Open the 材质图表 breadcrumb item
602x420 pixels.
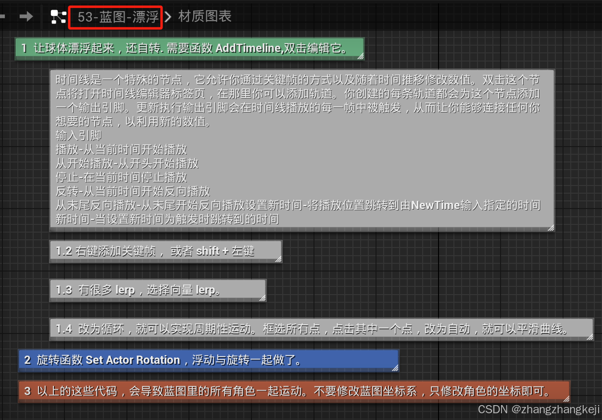205,16
